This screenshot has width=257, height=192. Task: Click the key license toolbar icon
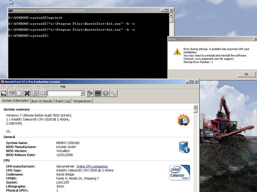[113, 93]
